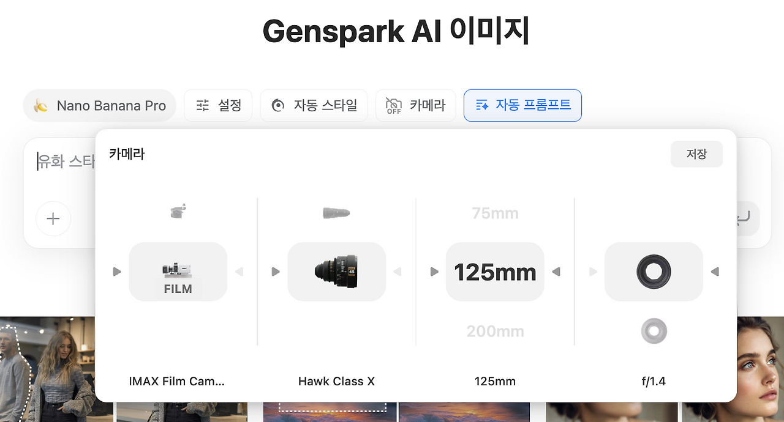This screenshot has height=422, width=784.
Task: Pick the faded lens above Hawk Class X
Action: point(336,213)
